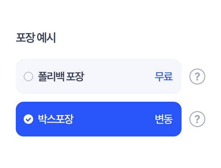Screen dimensions: 221x168
Task: Toggle the checked 박스포장 radio button
Action: (x=28, y=119)
